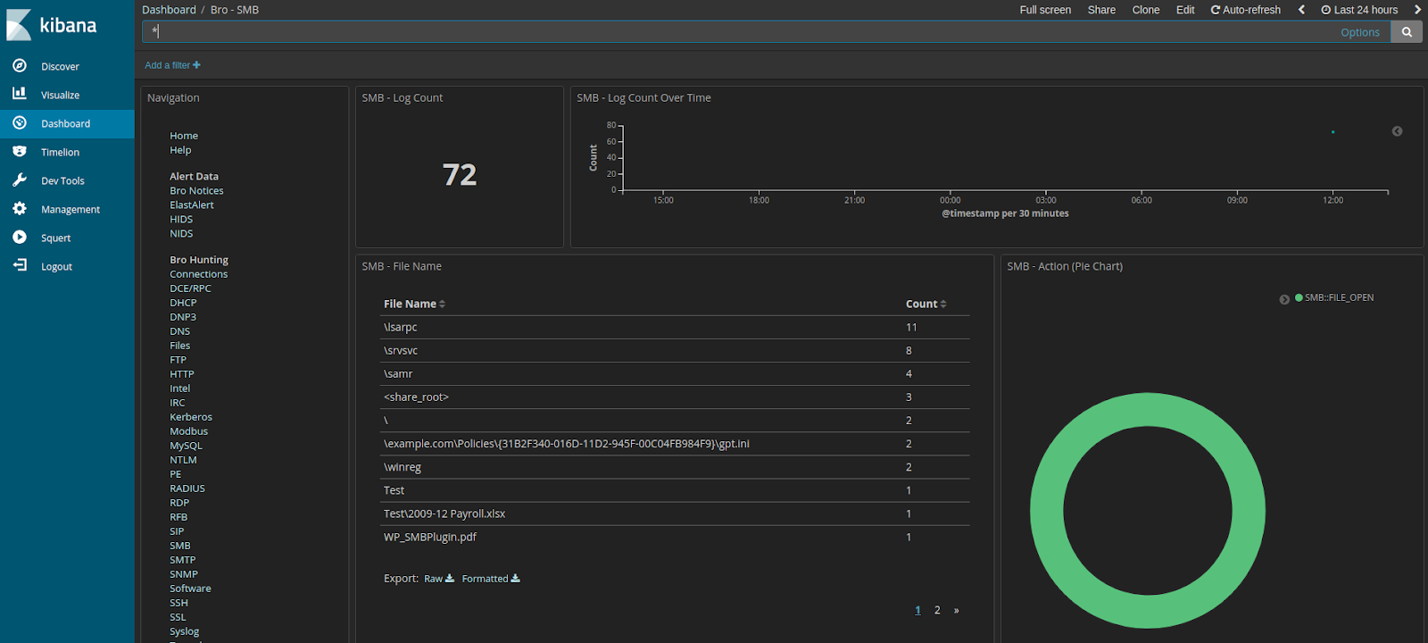
Task: Open the Dev Tools wrench icon
Action: tap(20, 180)
